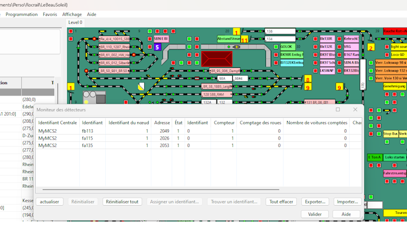Click the SBN E Bl block label
This screenshot has width=407, height=228.
point(161,39)
